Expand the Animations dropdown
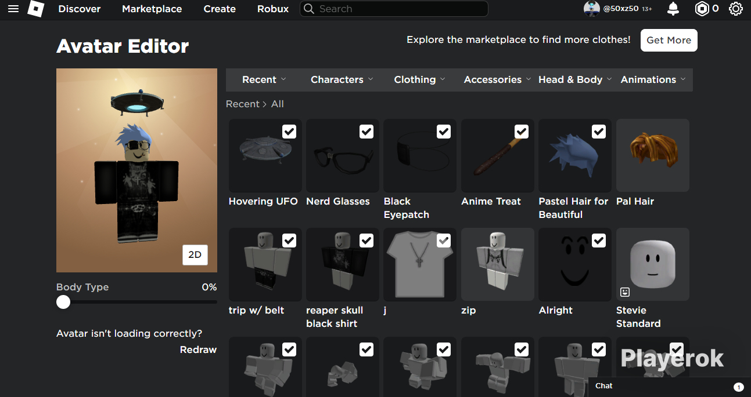Image resolution: width=751 pixels, height=397 pixels. coord(653,80)
